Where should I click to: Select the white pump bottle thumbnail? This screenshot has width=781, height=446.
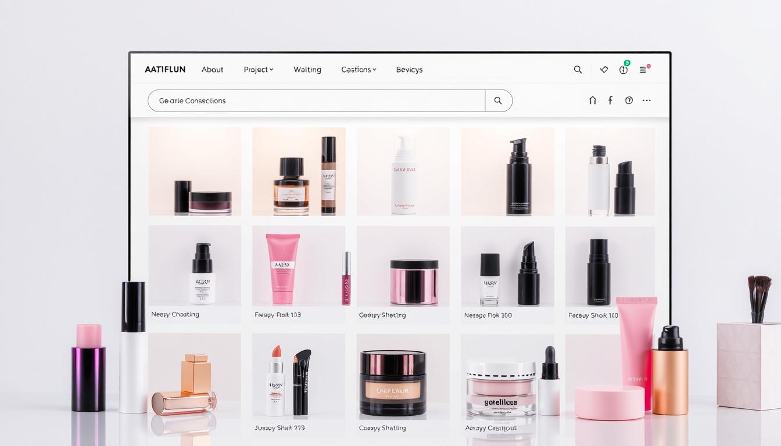click(403, 171)
